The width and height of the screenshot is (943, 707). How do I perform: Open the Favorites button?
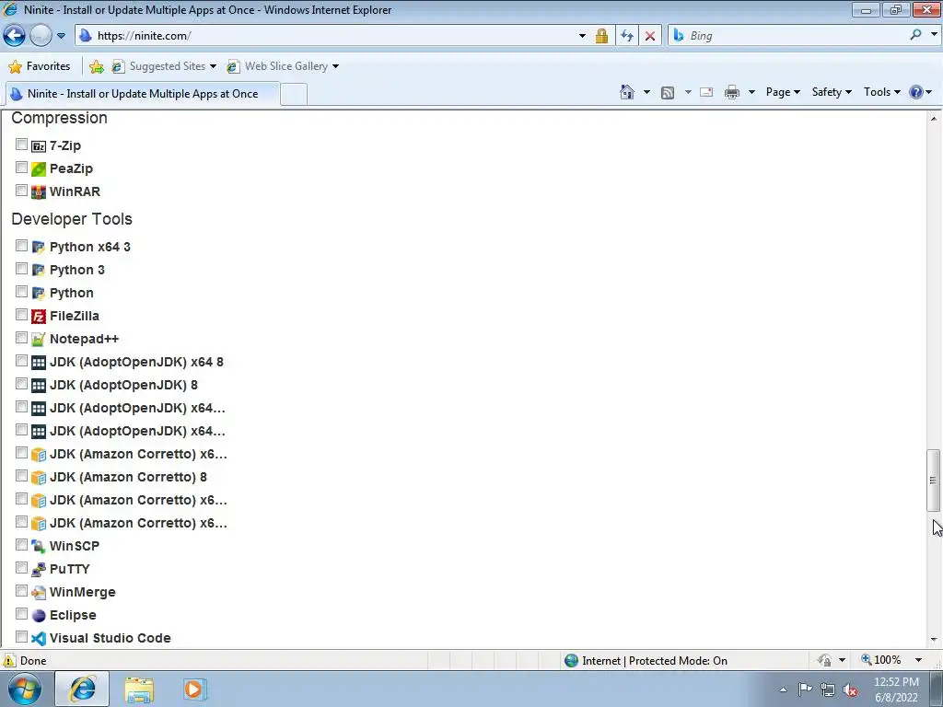point(40,66)
